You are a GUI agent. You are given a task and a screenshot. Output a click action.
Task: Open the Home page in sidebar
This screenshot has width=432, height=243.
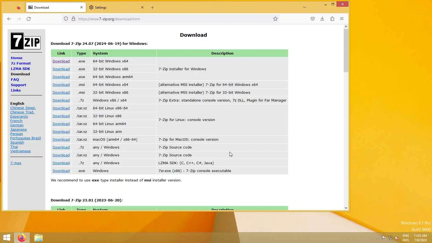[x=16, y=58]
